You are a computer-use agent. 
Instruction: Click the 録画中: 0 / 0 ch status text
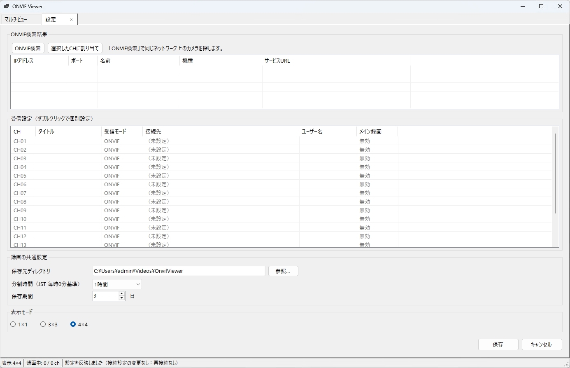coord(43,363)
